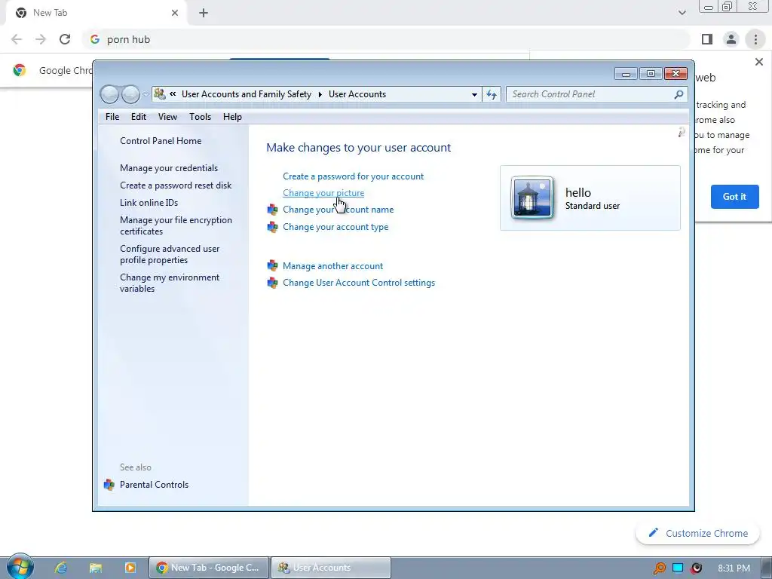Dismiss the Chrome privacy popup with X
772x579 pixels.
(x=758, y=62)
